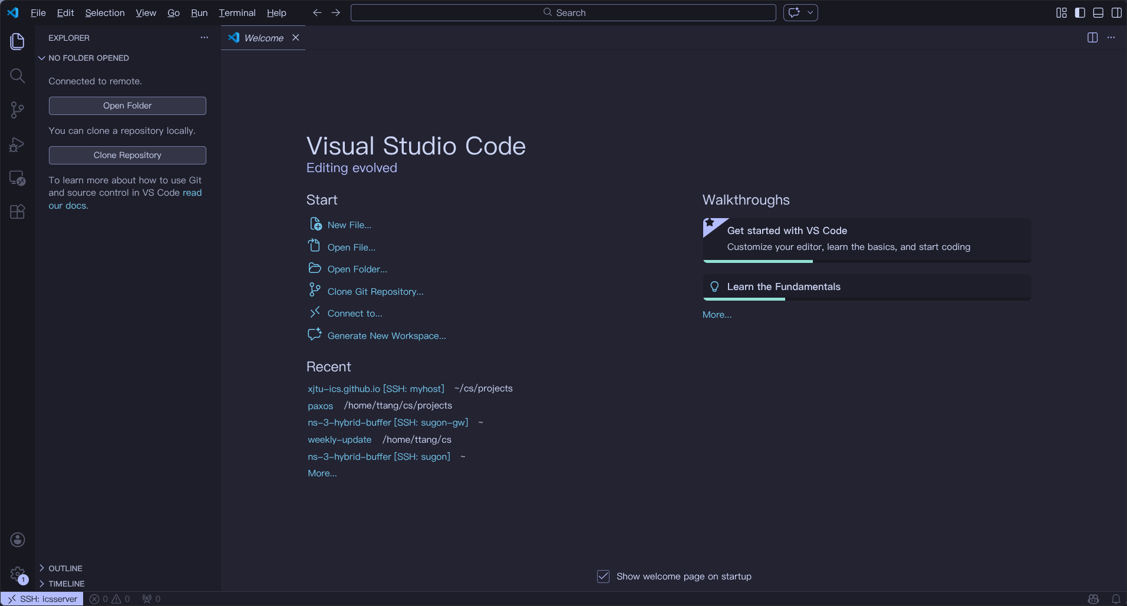Image resolution: width=1127 pixels, height=606 pixels.
Task: Expand the Timeline section
Action: coord(66,584)
